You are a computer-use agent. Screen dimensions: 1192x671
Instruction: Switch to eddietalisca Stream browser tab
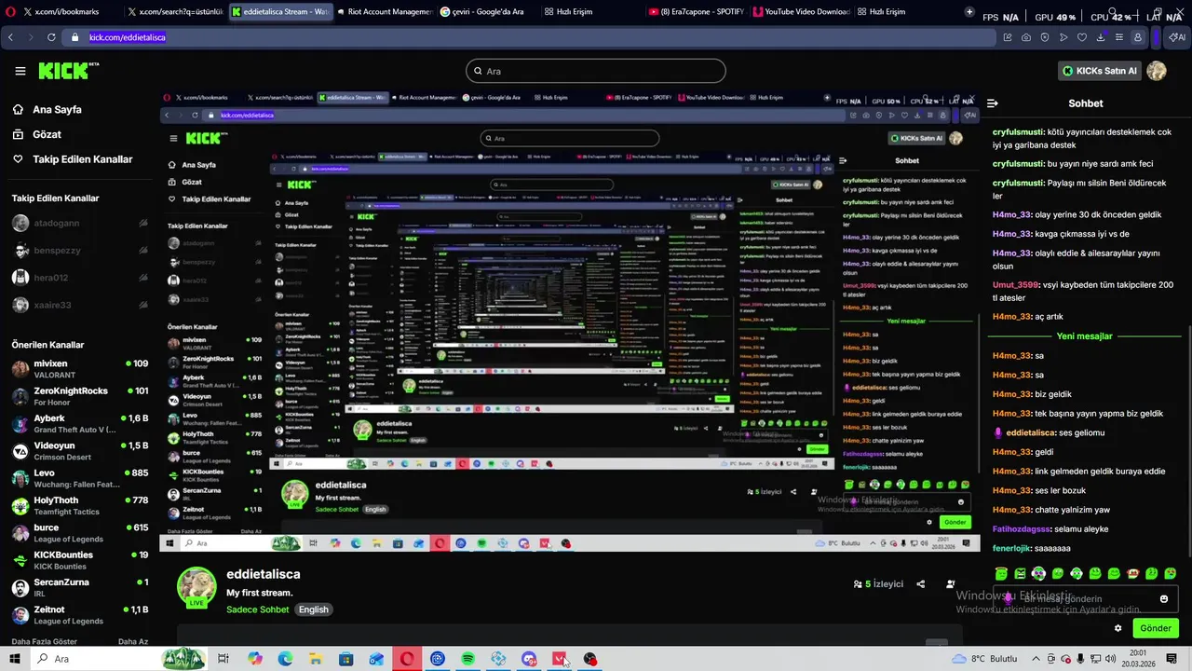[x=279, y=12]
